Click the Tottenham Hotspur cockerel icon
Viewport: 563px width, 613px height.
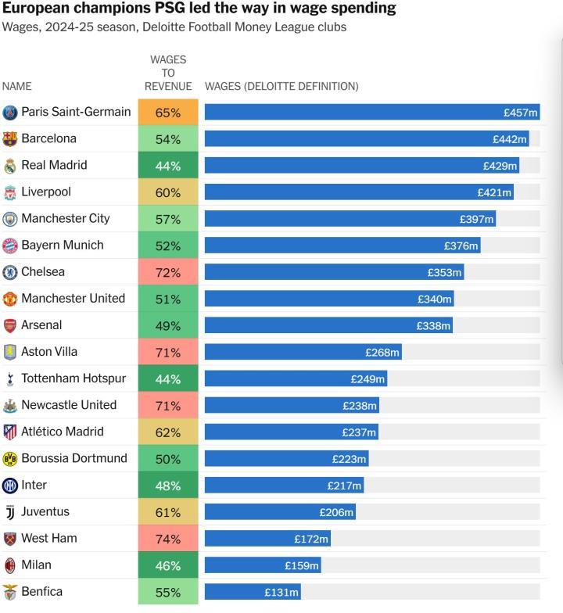coord(9,379)
